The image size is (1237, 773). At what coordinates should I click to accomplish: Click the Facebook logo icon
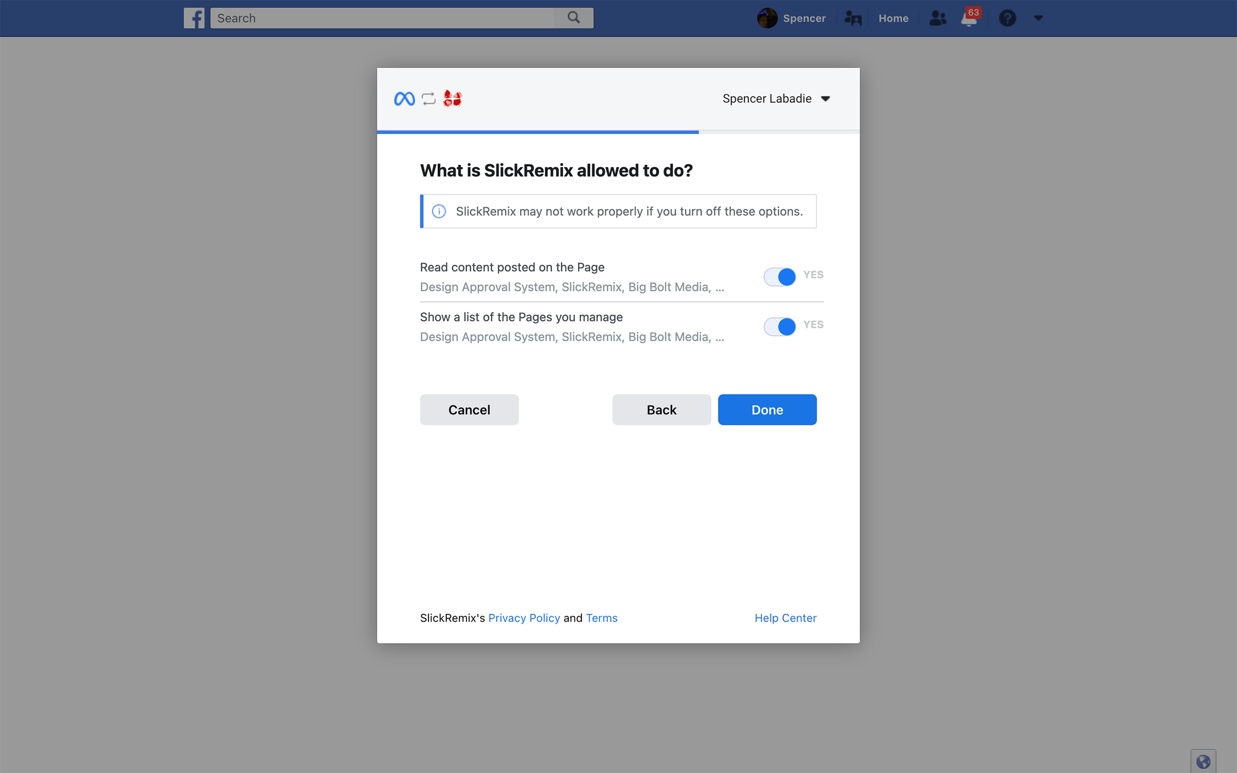194,18
